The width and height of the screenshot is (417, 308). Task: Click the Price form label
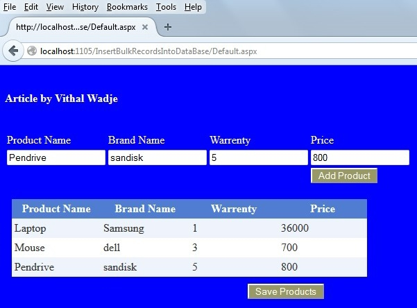[322, 140]
